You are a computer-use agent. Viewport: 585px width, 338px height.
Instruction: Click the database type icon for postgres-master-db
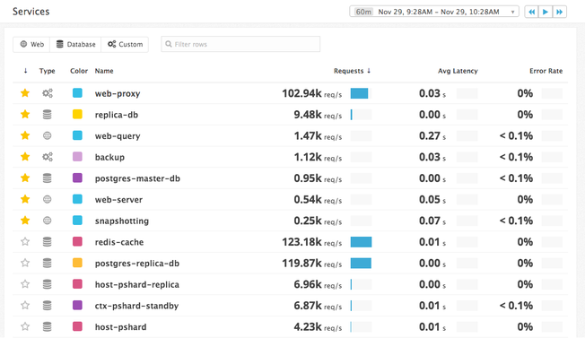click(48, 178)
